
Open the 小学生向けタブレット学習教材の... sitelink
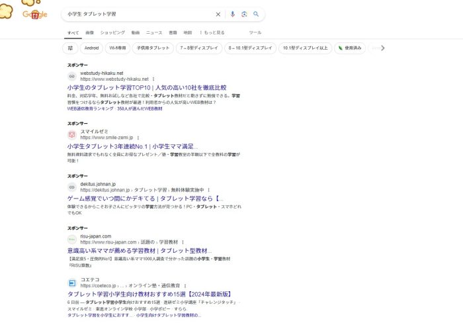point(169,315)
